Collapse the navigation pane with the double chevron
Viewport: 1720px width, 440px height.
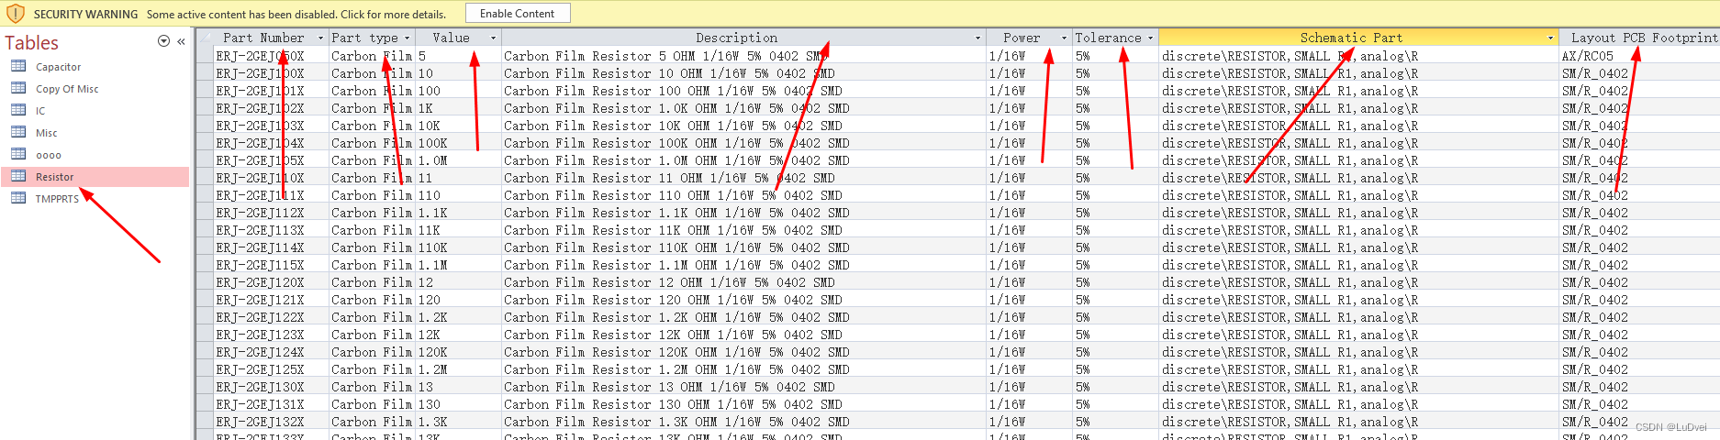181,41
